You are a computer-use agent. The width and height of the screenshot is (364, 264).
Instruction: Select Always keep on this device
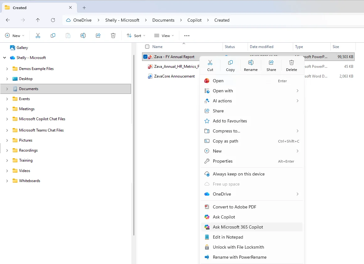click(x=252, y=174)
